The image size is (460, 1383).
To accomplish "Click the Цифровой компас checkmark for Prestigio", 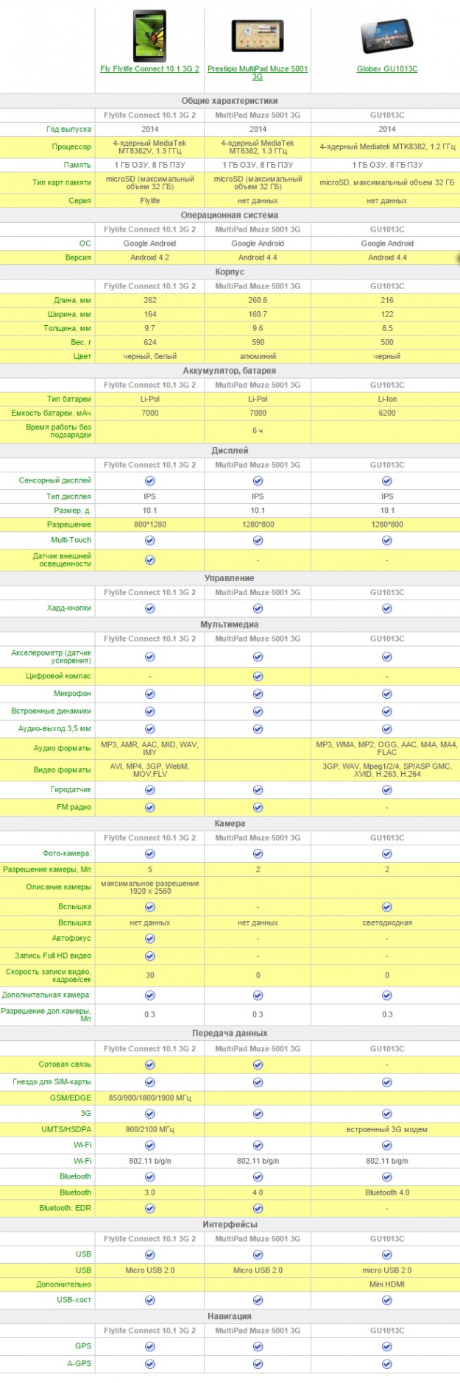I will (x=258, y=677).
